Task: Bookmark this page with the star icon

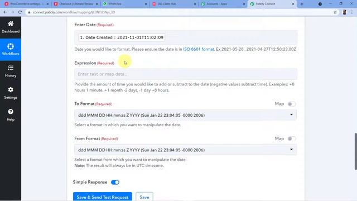Action: (x=335, y=12)
